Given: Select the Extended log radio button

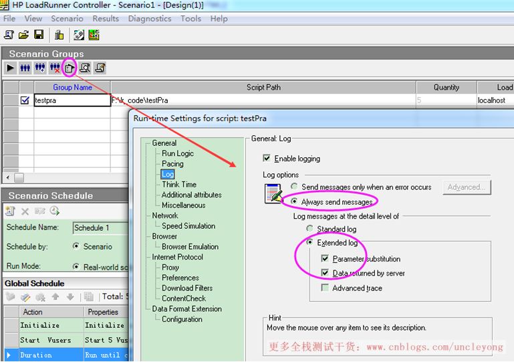Looking at the screenshot, I should pos(309,242).
